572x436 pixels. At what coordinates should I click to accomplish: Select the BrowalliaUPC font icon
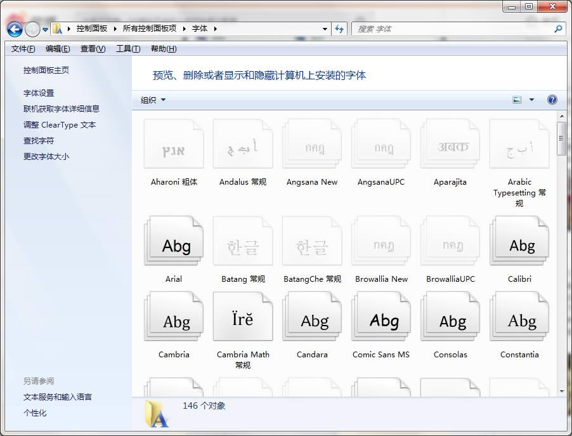click(x=450, y=241)
